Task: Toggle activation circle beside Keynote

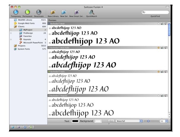Action: 11,39
